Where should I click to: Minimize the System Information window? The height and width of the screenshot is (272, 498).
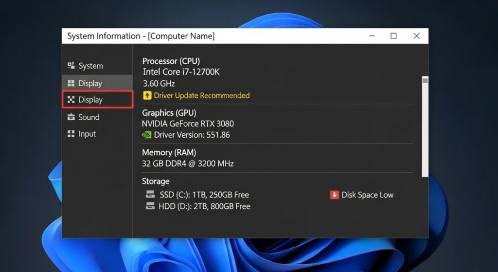[372, 36]
